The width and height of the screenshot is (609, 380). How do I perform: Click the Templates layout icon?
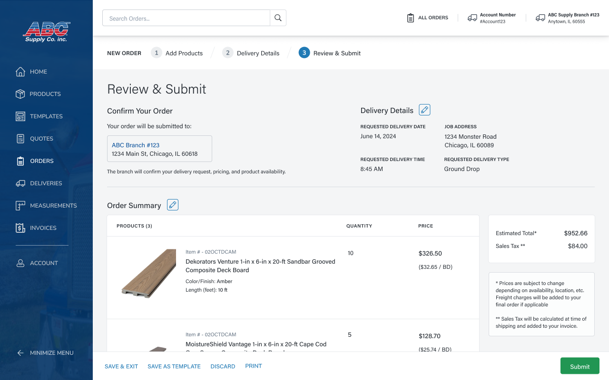(x=20, y=116)
